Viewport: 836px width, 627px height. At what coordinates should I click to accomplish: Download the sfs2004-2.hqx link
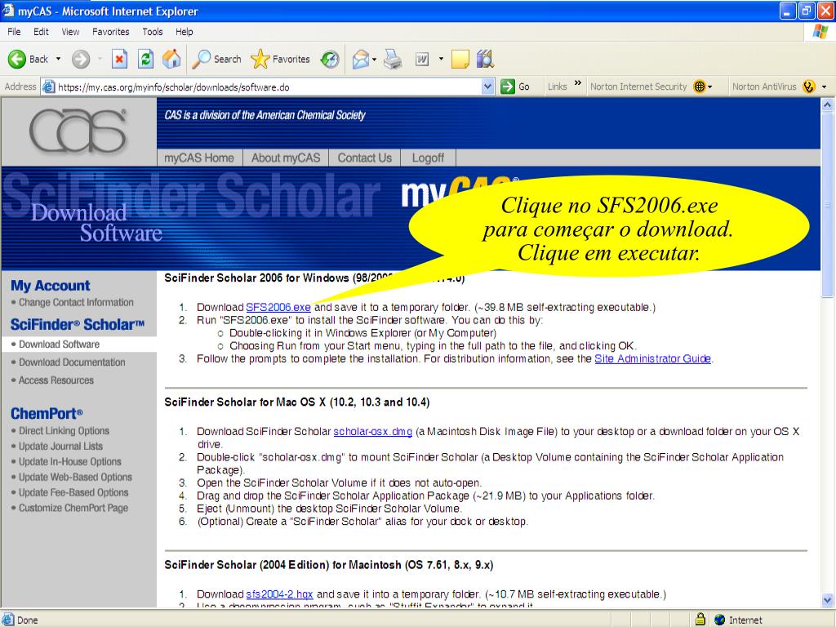[x=279, y=594]
